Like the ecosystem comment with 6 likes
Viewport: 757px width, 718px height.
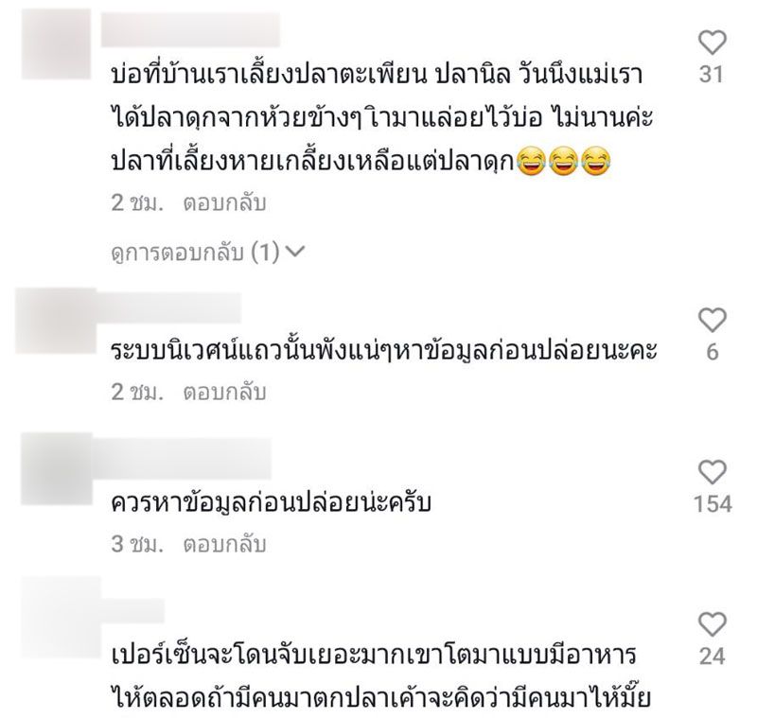click(x=713, y=320)
